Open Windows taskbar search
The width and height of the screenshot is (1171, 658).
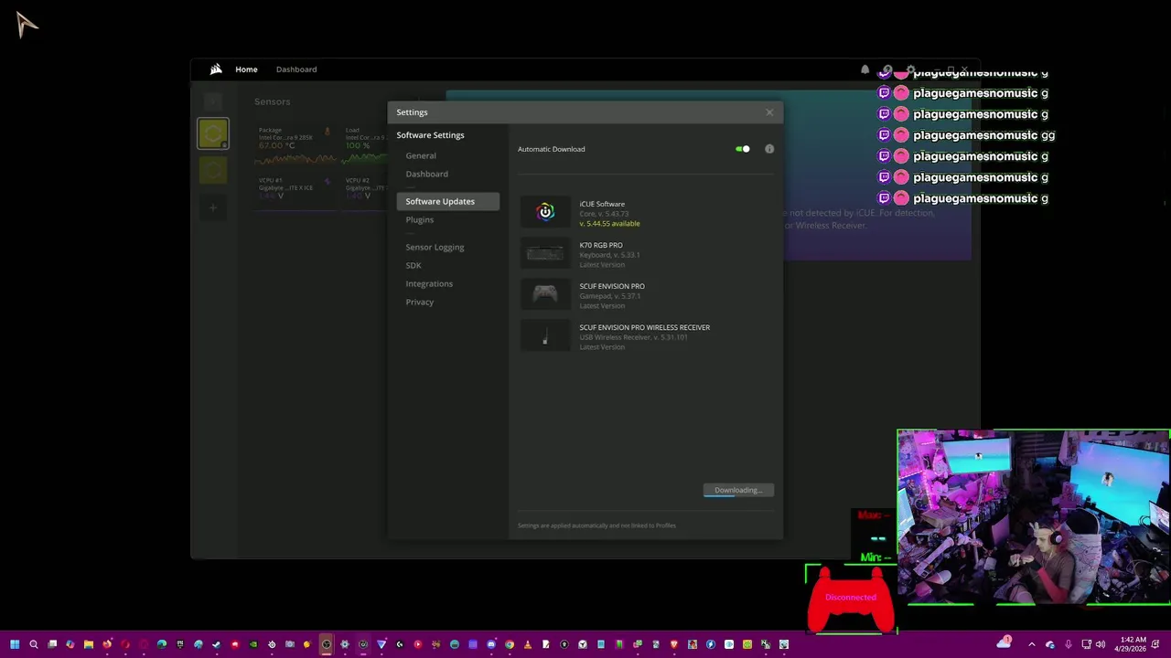(34, 644)
